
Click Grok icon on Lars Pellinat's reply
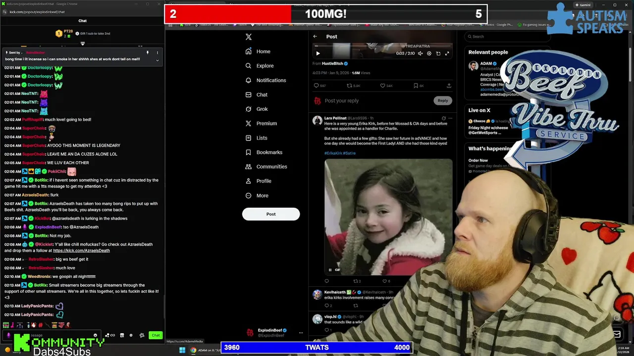[x=443, y=118]
